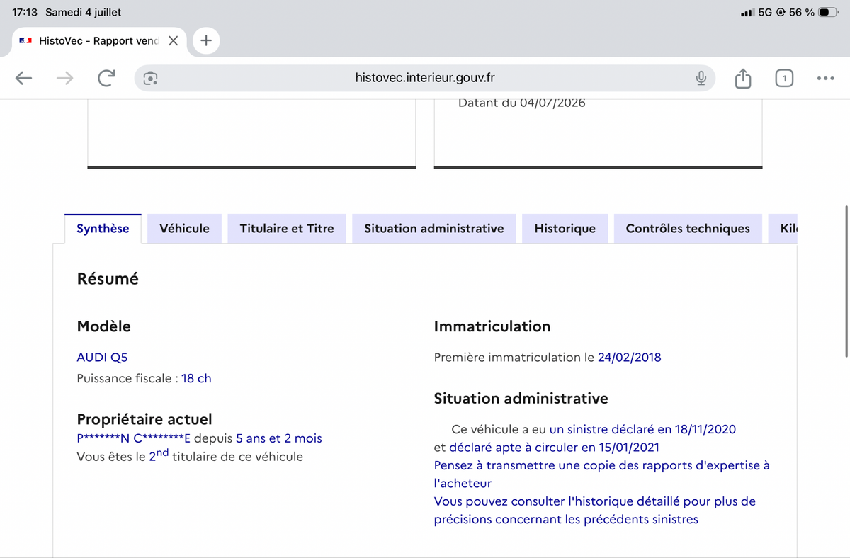View the Contrôles techniques tab
The image size is (850, 558).
point(688,229)
